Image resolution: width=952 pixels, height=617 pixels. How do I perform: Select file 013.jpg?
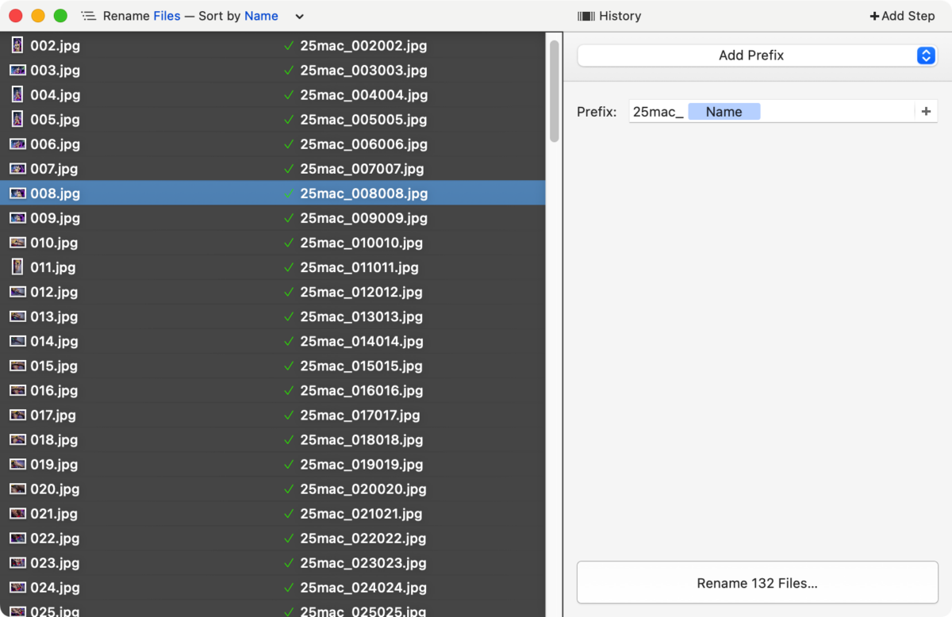point(54,316)
